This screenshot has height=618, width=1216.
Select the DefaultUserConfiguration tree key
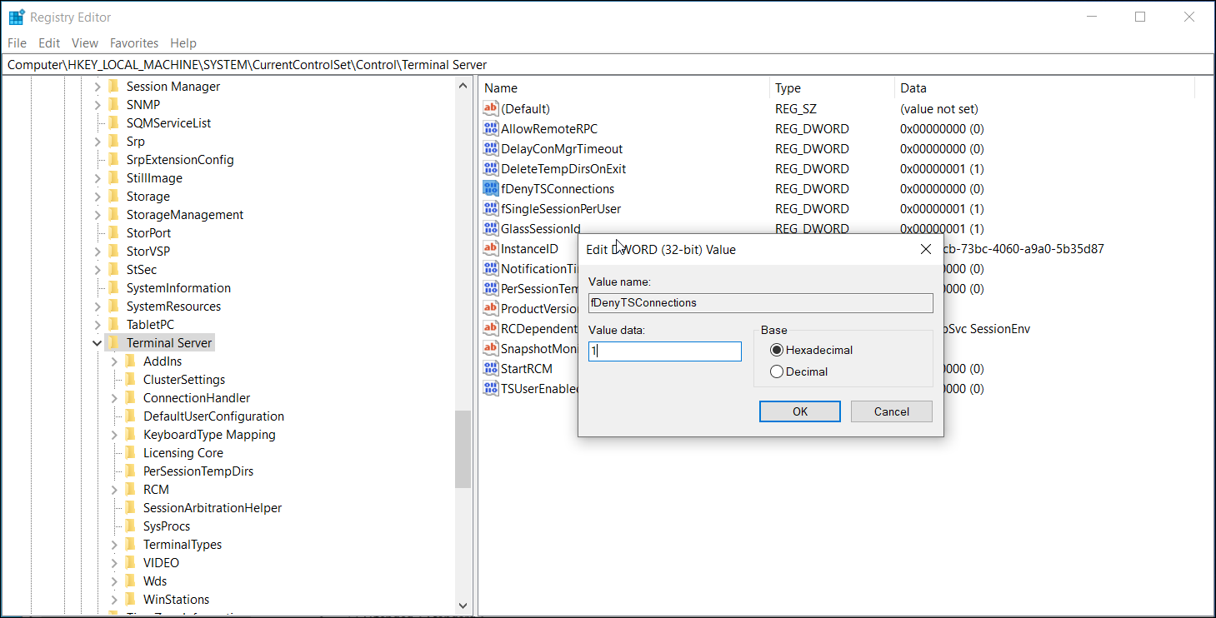coord(213,416)
